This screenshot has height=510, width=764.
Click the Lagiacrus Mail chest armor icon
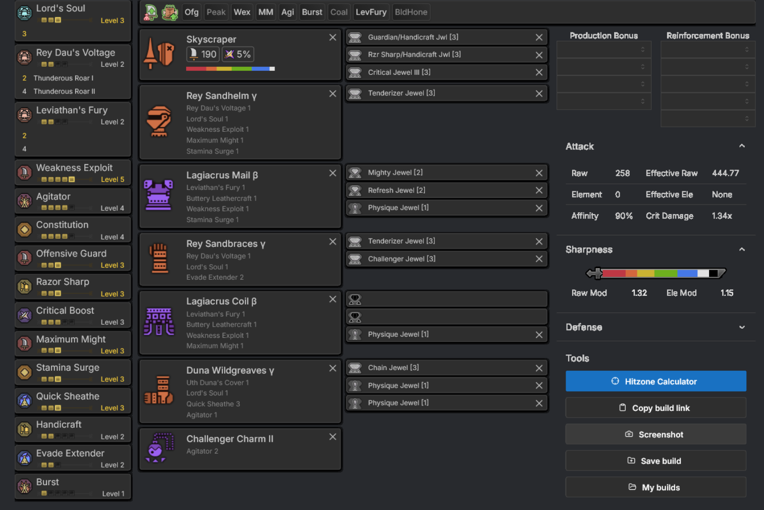pos(158,195)
